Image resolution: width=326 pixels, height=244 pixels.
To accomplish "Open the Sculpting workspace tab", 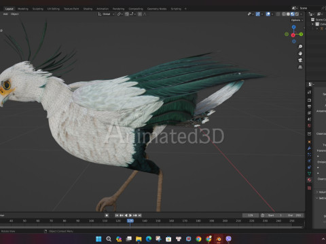I will click(x=38, y=9).
